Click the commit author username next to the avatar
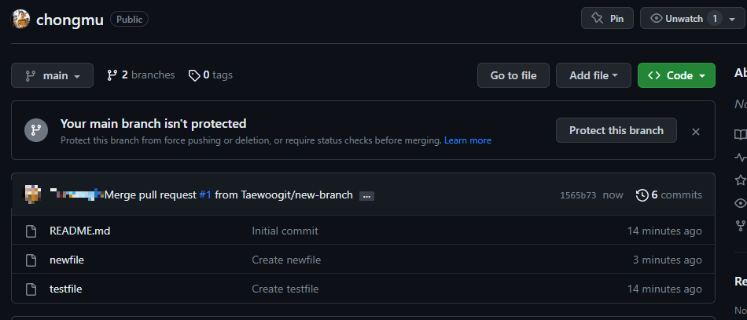This screenshot has width=747, height=320. (77, 194)
